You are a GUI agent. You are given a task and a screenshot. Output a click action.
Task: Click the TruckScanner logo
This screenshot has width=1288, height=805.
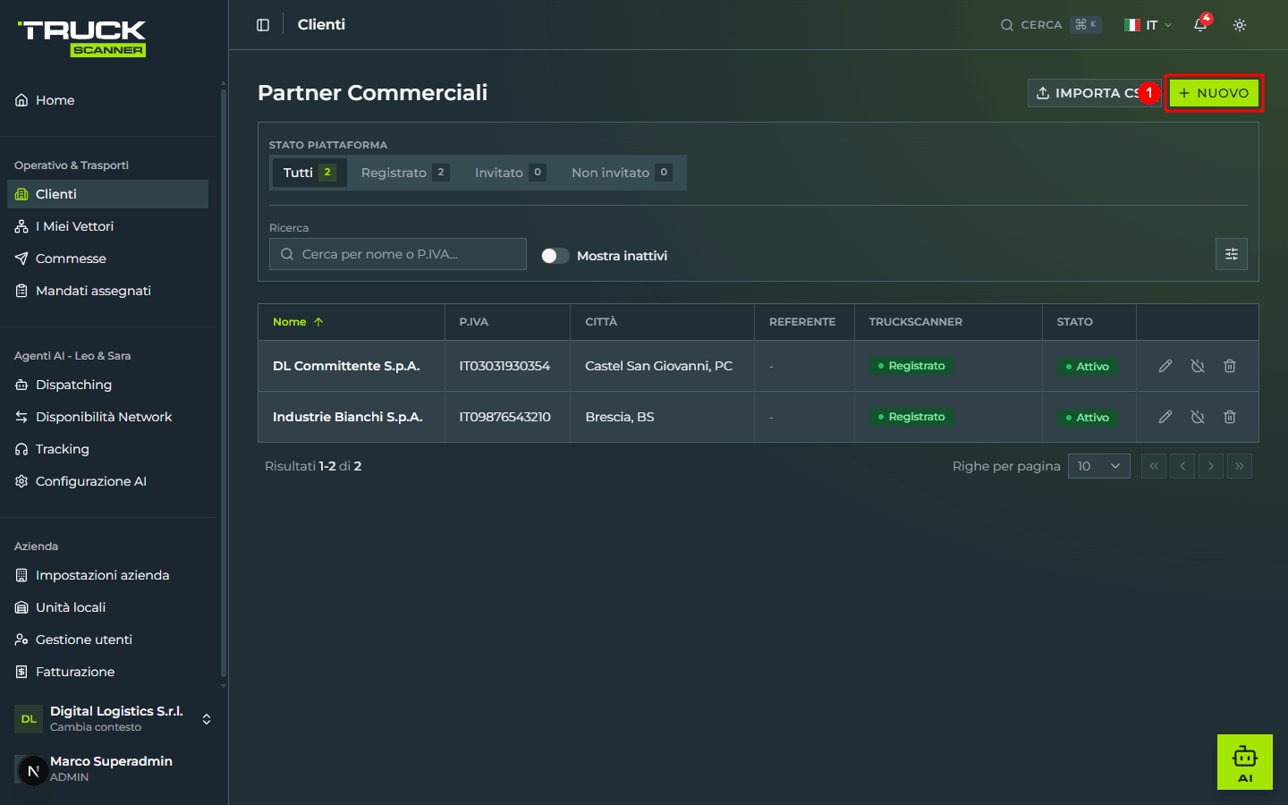pyautogui.click(x=82, y=38)
